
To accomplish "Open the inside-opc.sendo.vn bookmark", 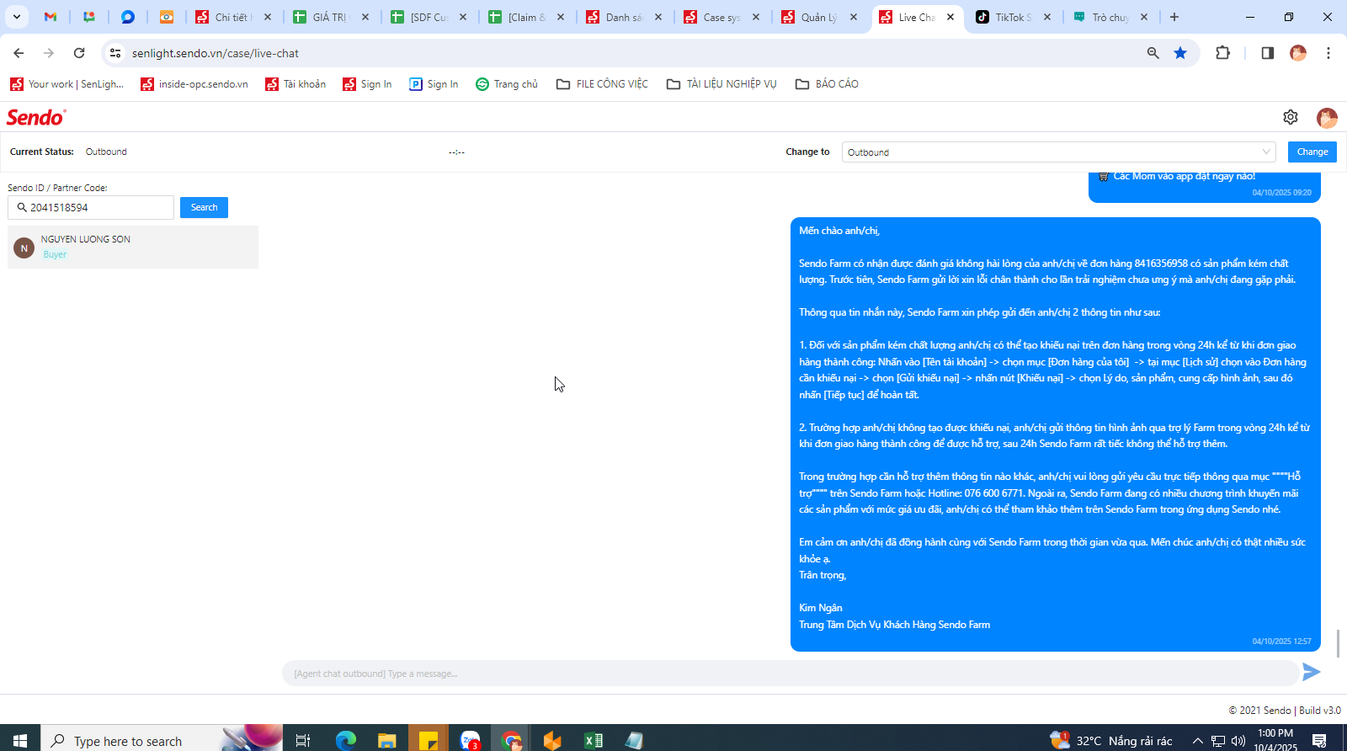I will (x=194, y=84).
